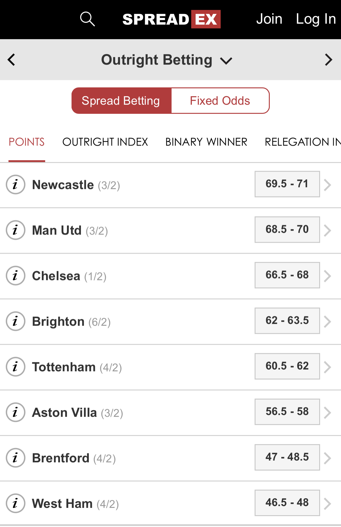
Task: Go to next market with right chevron
Action: 329,60
